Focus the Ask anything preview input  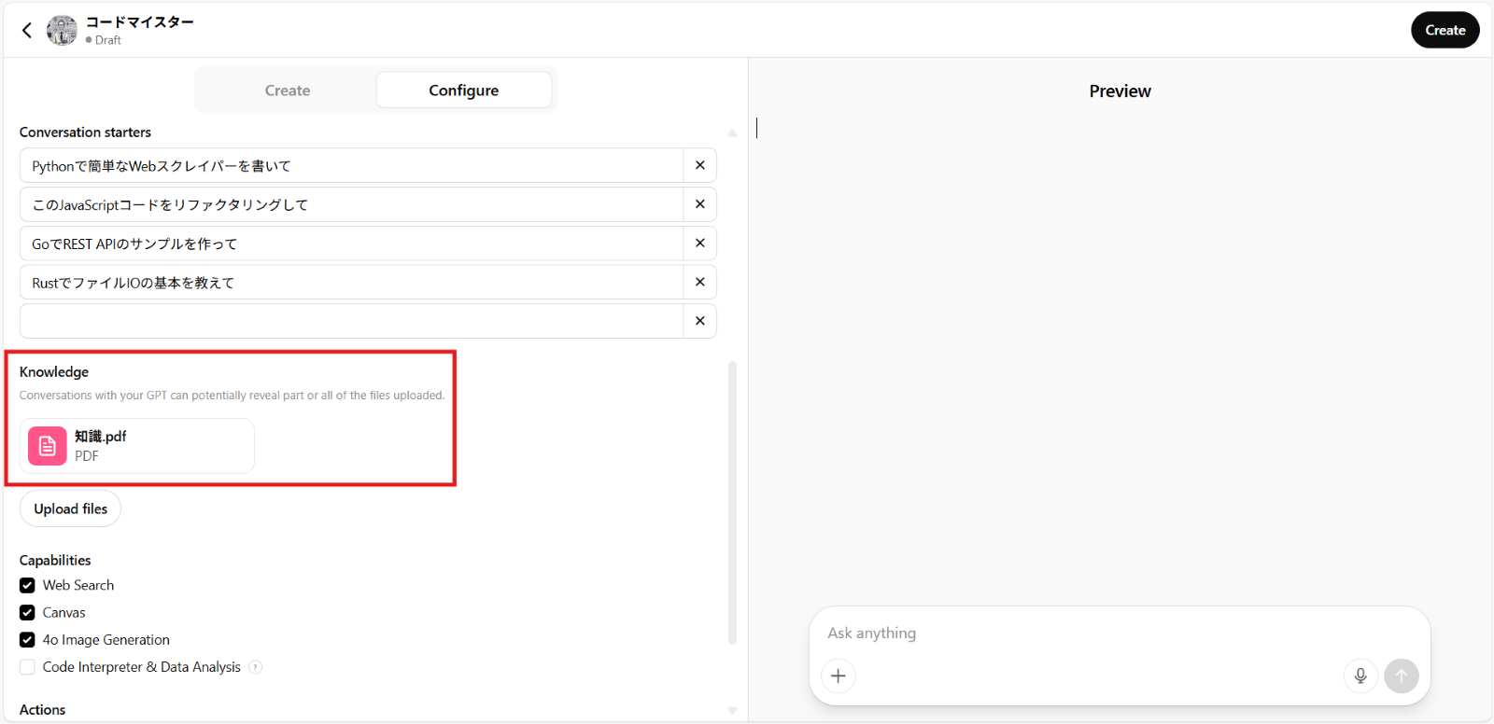[1119, 633]
